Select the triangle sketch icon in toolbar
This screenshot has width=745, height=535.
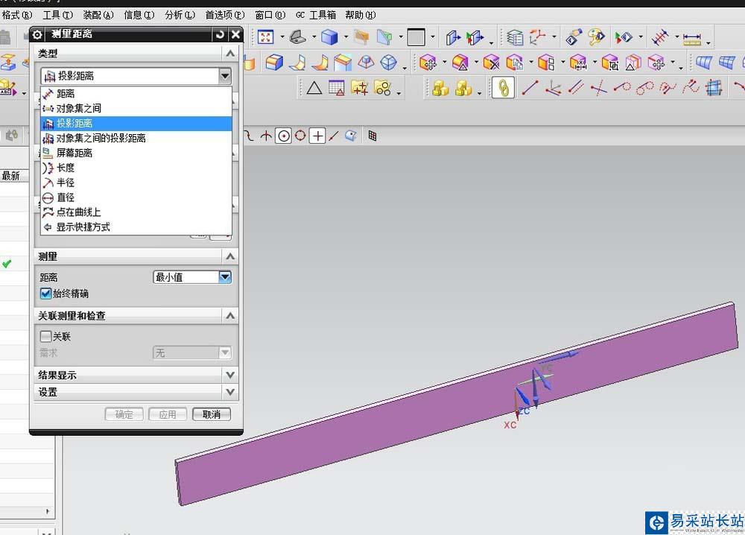314,88
